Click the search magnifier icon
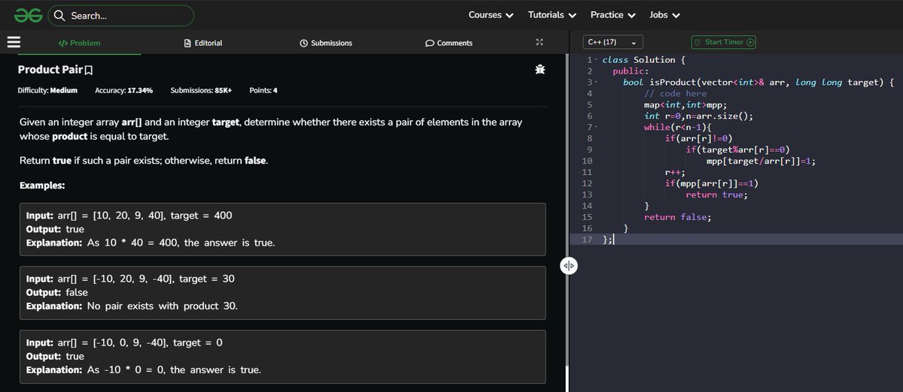The height and width of the screenshot is (392, 903). tap(59, 15)
